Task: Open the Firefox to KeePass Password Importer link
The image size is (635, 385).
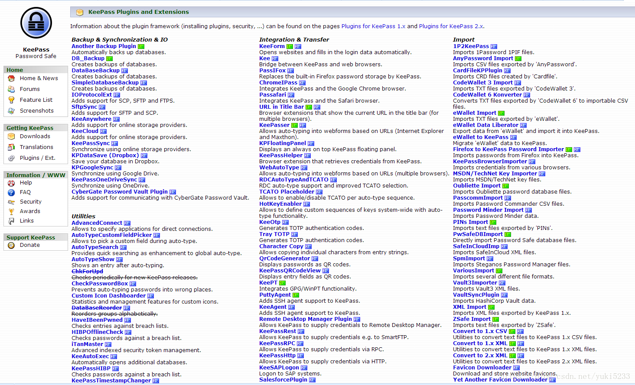Action: [x=508, y=149]
